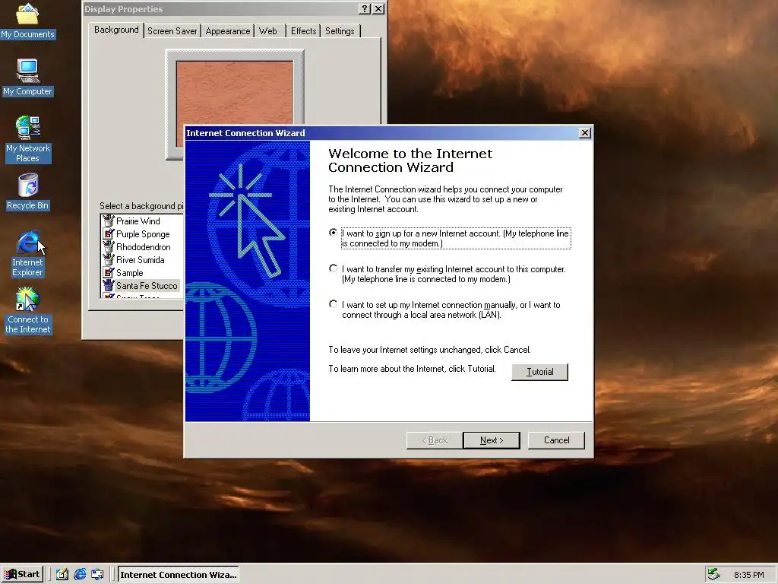
Task: Open the Effects tab
Action: click(303, 30)
